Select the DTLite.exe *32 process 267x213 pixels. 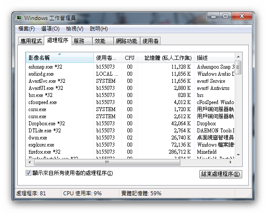130,131
